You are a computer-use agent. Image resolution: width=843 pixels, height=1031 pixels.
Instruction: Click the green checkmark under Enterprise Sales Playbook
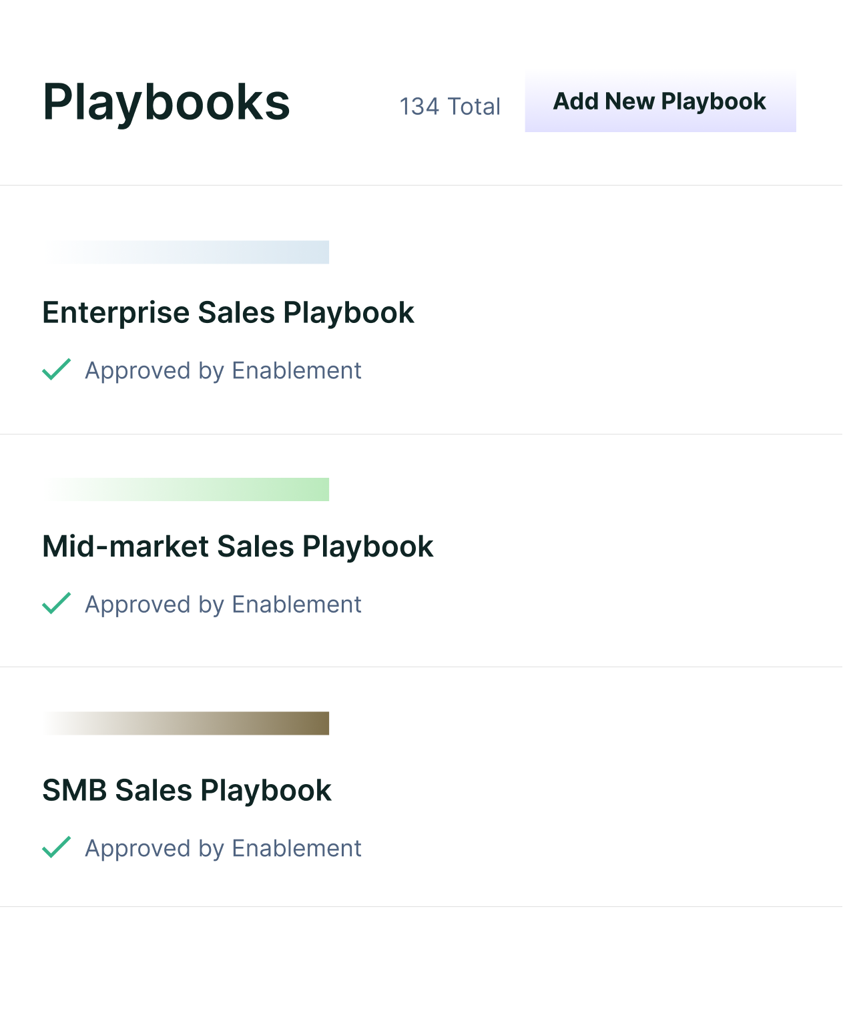(57, 369)
